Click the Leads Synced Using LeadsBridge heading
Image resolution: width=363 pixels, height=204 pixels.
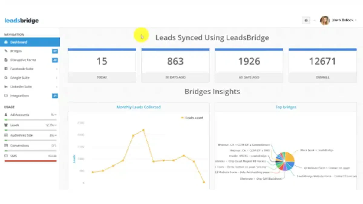212,38
